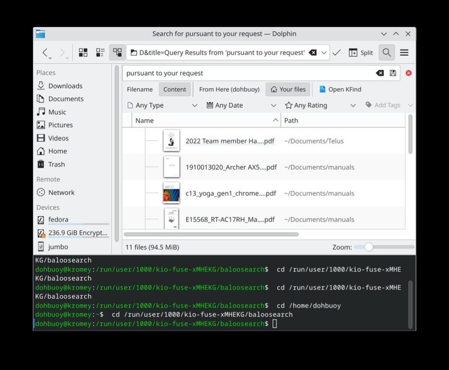Image resolution: width=449 pixels, height=370 pixels.
Task: Close search bar with red icon
Action: 409,73
